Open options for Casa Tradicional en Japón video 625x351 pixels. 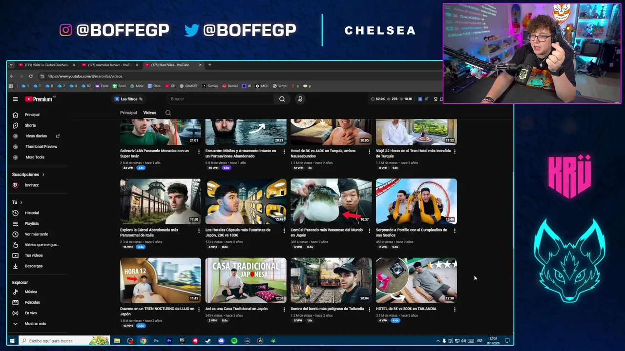pos(284,310)
